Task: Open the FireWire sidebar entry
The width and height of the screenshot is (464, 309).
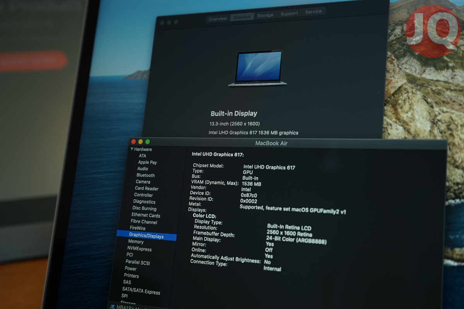Action: [x=138, y=228]
